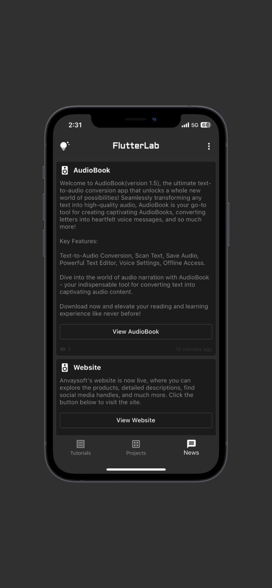Tap the 5G network indicator
The image size is (272, 588).
point(195,125)
